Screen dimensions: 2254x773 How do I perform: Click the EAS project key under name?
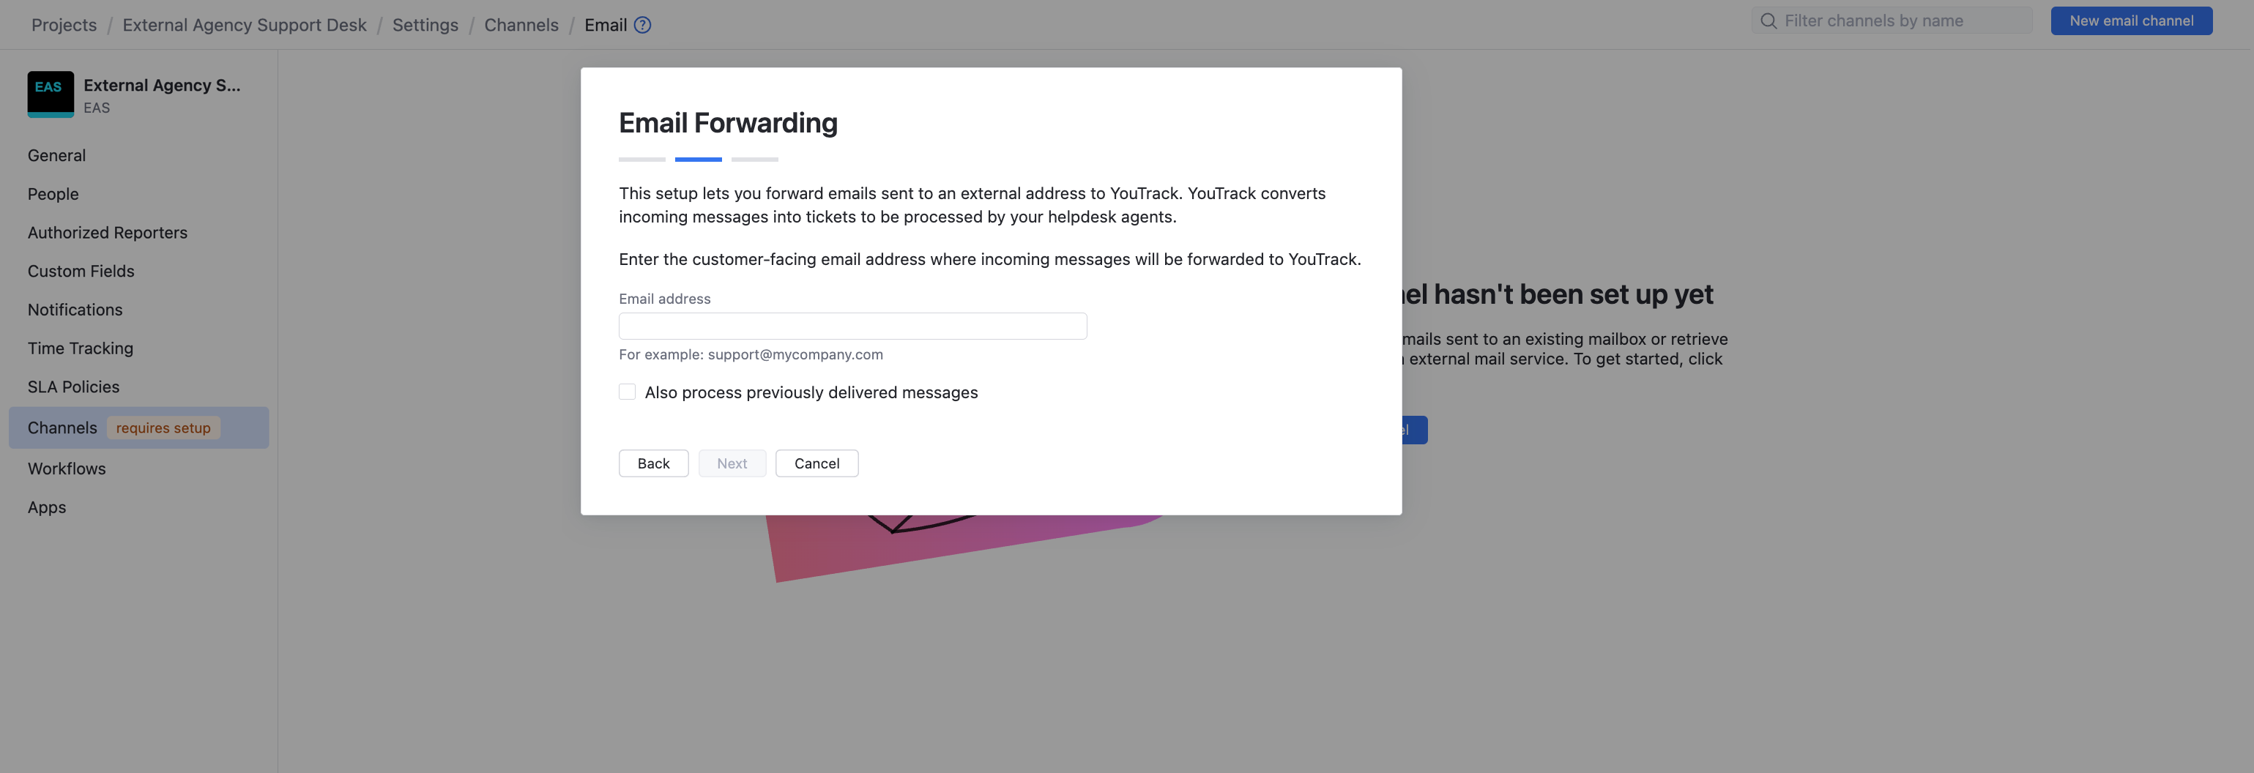point(97,108)
